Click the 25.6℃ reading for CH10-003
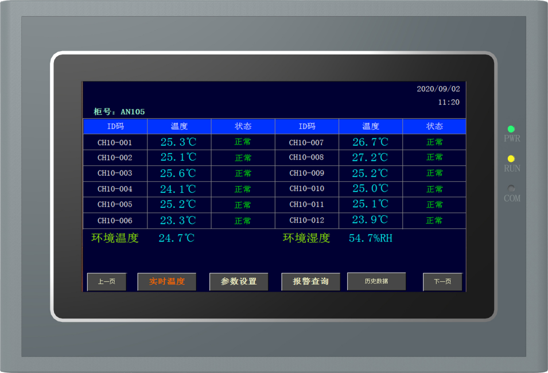 pos(178,173)
